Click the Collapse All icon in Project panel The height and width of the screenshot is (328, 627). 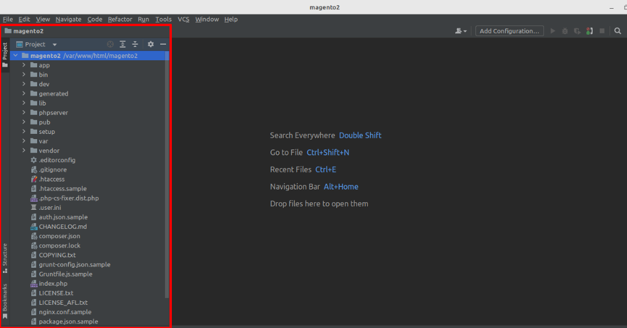[135, 44]
